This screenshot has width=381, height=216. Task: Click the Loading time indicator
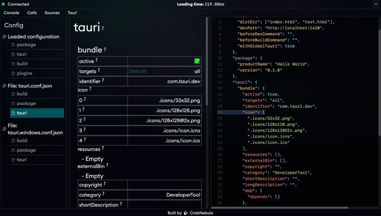tap(201, 4)
